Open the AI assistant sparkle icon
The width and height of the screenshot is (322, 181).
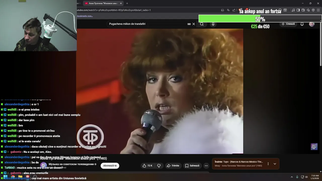(308, 10)
